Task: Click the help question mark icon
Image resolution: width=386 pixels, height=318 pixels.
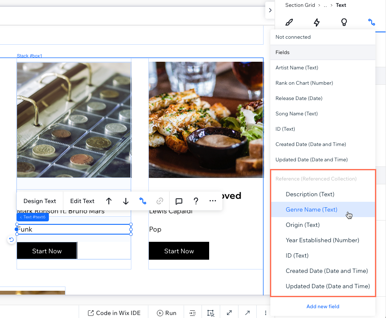Action: 196,201
